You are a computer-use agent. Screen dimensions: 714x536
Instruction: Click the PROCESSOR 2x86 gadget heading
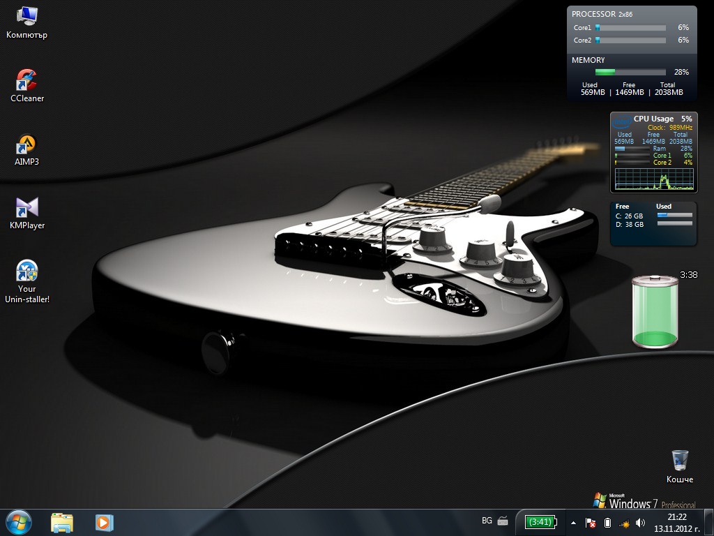pos(602,14)
